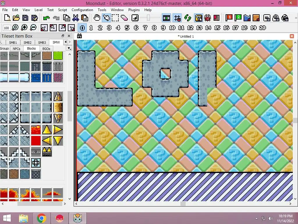Pick the bright green block tile

tap(58, 55)
